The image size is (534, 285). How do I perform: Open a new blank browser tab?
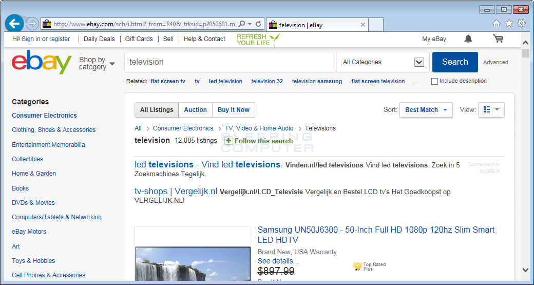click(x=376, y=25)
